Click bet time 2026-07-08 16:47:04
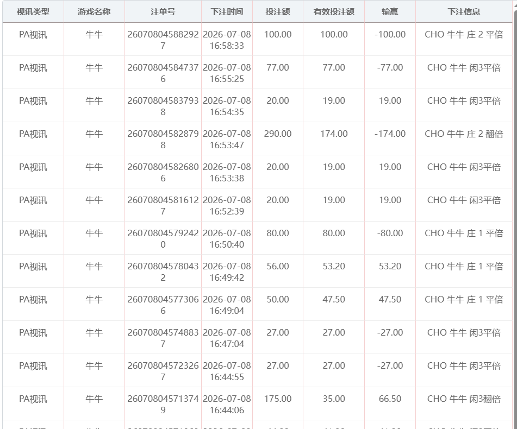 (227, 338)
